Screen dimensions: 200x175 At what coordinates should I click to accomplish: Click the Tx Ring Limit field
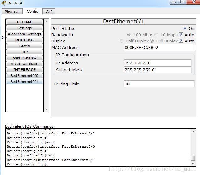[x=159, y=84]
